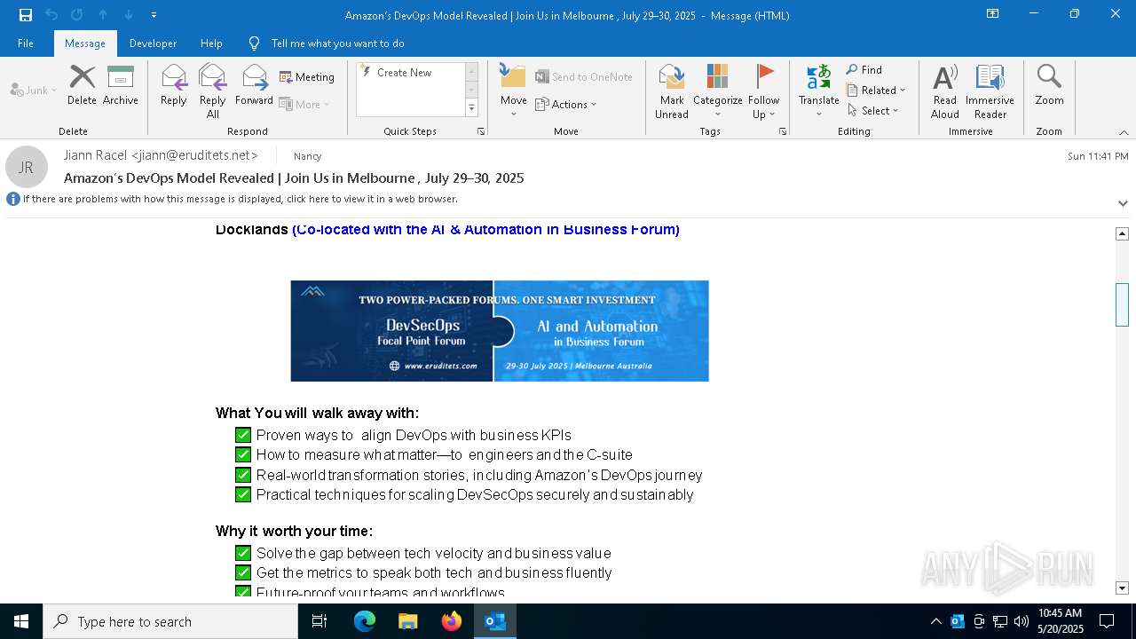Open the Actions dropdown
This screenshot has width=1136, height=639.
coord(566,104)
